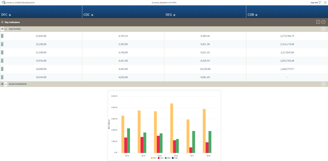Switch Annual Commitments to chart view
This screenshot has width=328, height=161.
pos(6,84)
